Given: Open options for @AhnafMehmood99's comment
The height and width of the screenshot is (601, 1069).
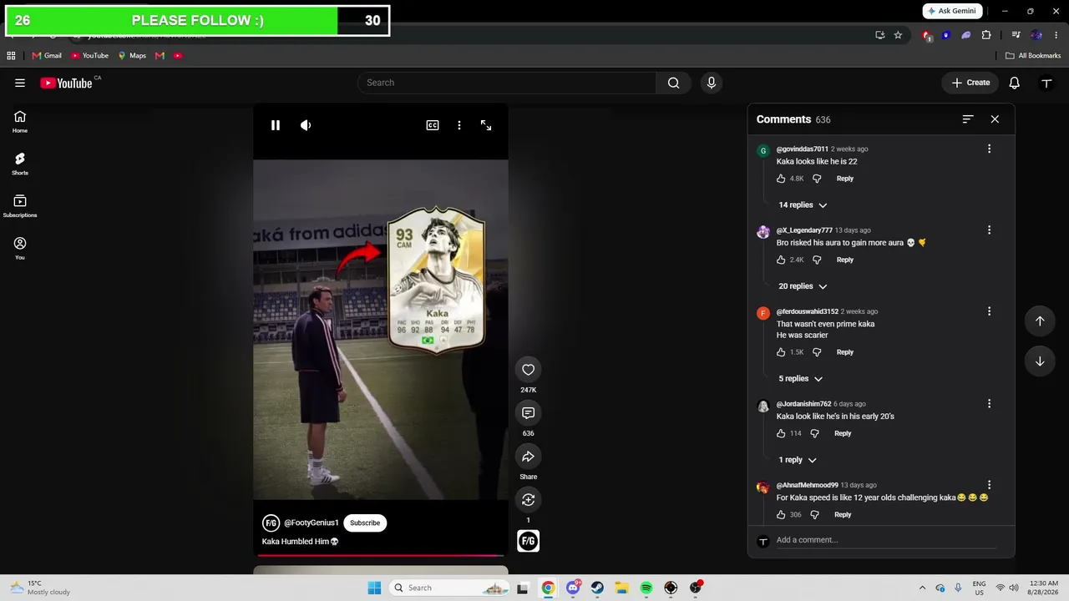Looking at the screenshot, I should (989, 485).
